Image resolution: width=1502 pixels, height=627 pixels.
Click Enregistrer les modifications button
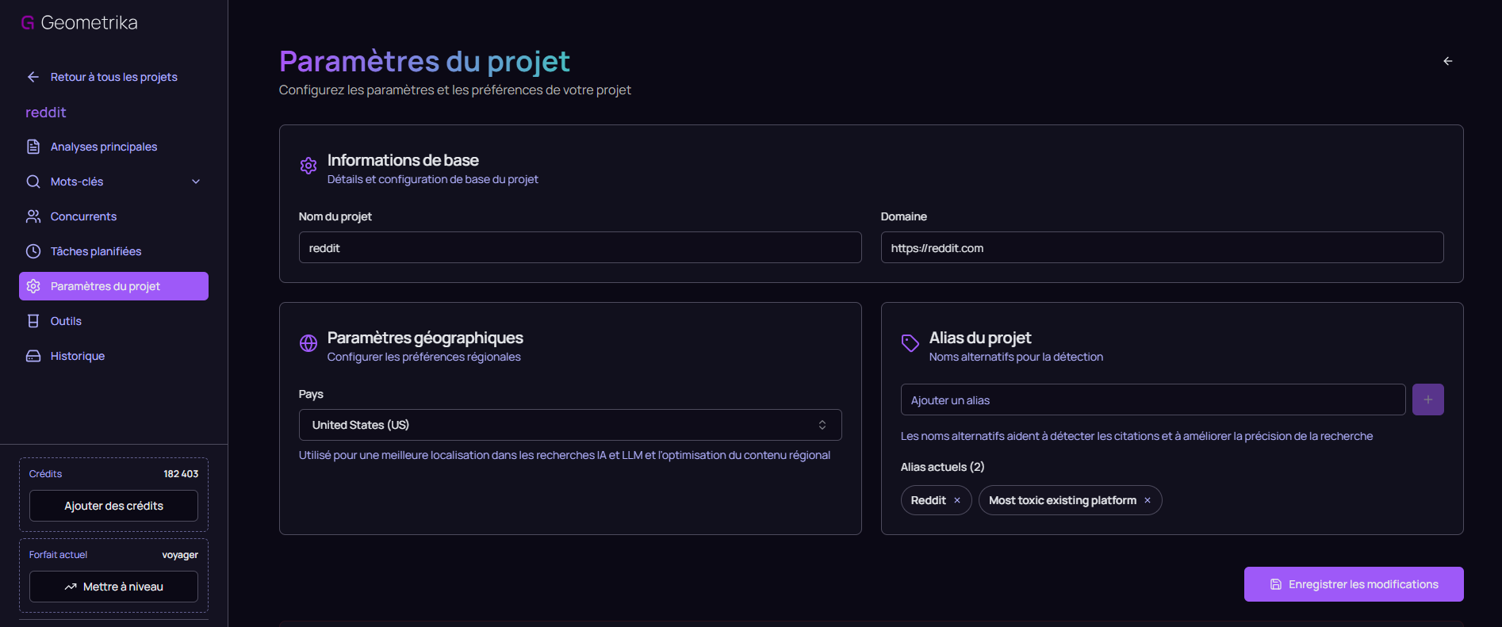[x=1353, y=584]
